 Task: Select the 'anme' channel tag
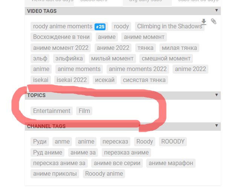point(62,142)
